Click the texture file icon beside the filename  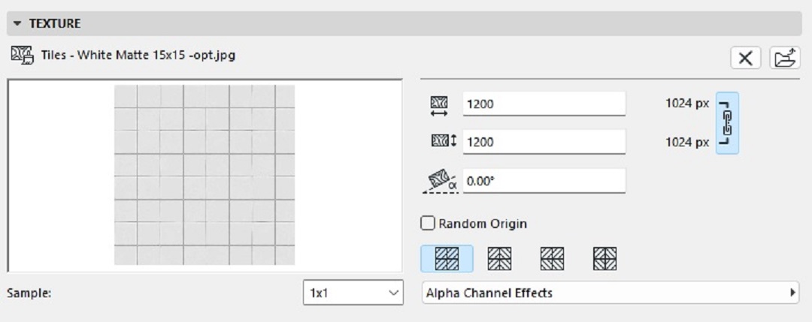[x=23, y=55]
